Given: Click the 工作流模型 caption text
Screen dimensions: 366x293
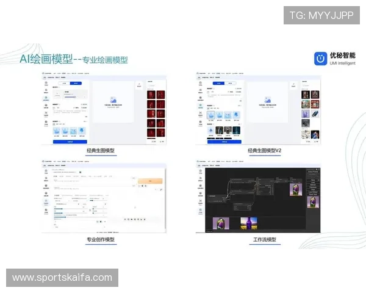Looking at the screenshot, I should 265,239.
